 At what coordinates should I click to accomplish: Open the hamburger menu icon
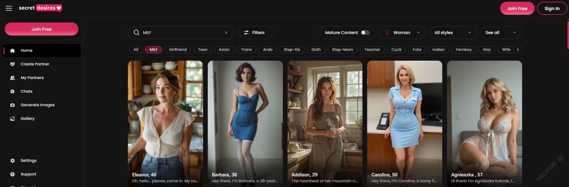coord(9,8)
